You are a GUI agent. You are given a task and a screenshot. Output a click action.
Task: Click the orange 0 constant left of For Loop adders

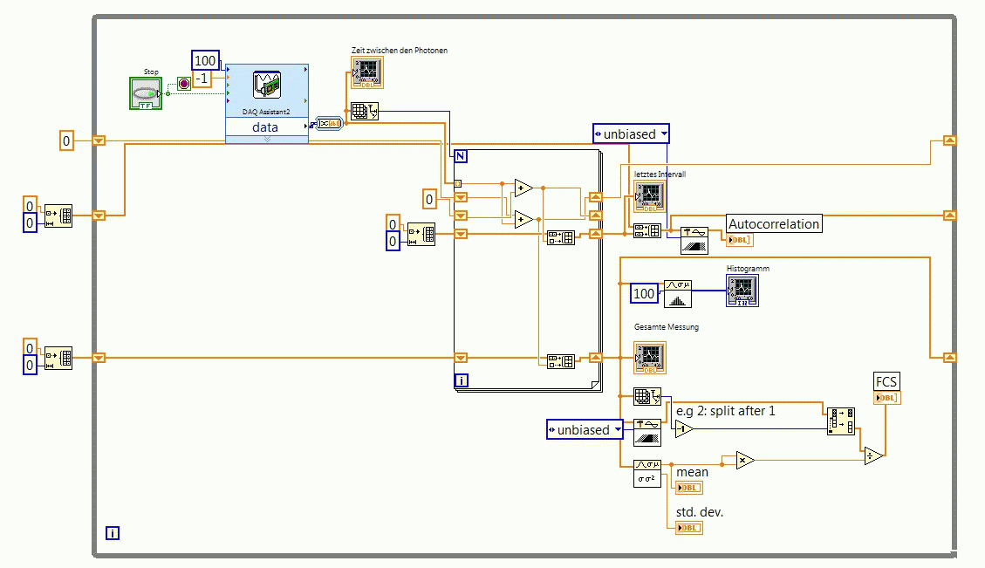[429, 200]
